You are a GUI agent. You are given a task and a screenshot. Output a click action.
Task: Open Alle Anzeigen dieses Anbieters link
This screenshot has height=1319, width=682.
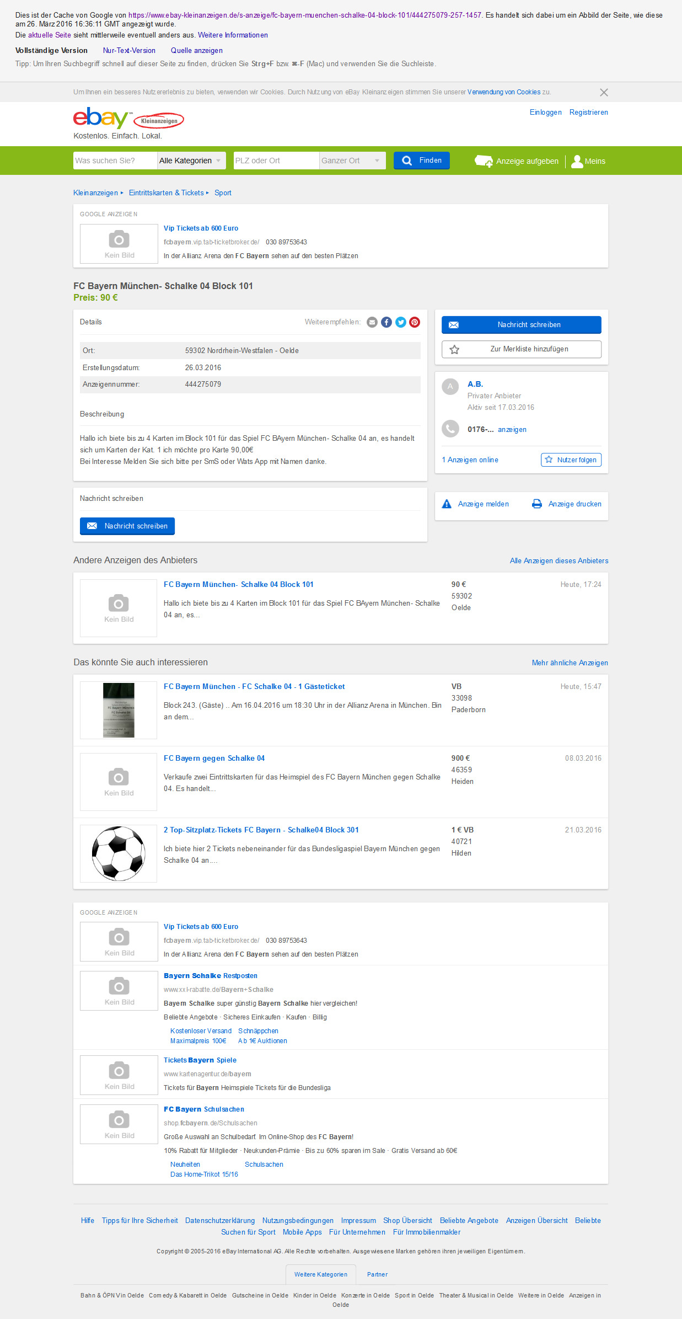coord(559,560)
